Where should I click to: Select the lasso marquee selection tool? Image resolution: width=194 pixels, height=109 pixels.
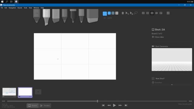136,13
